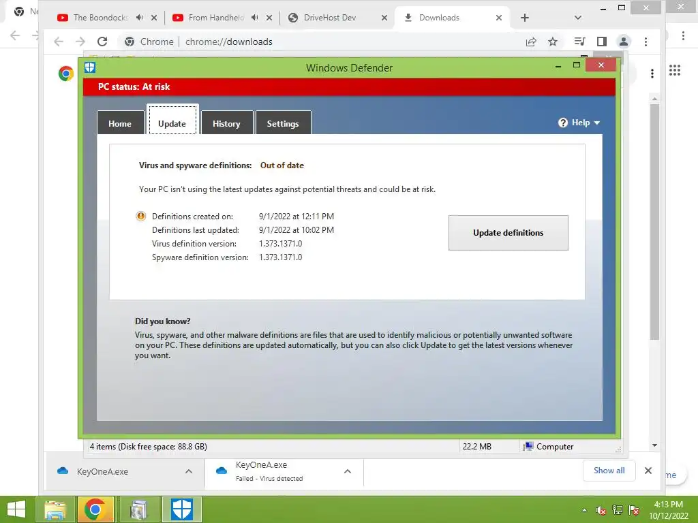Click Chrome's forward arrow
Viewport: 698px width, 523px height.
(x=80, y=42)
